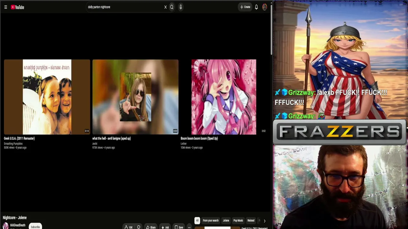Image resolution: width=408 pixels, height=229 pixels.
Task: Select the 'All' filter chip
Action: [x=197, y=220]
